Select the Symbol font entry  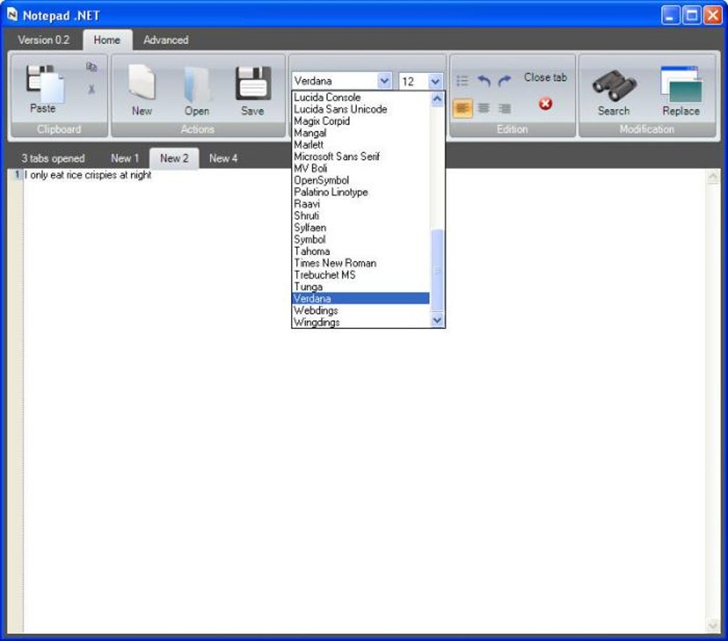(360, 239)
